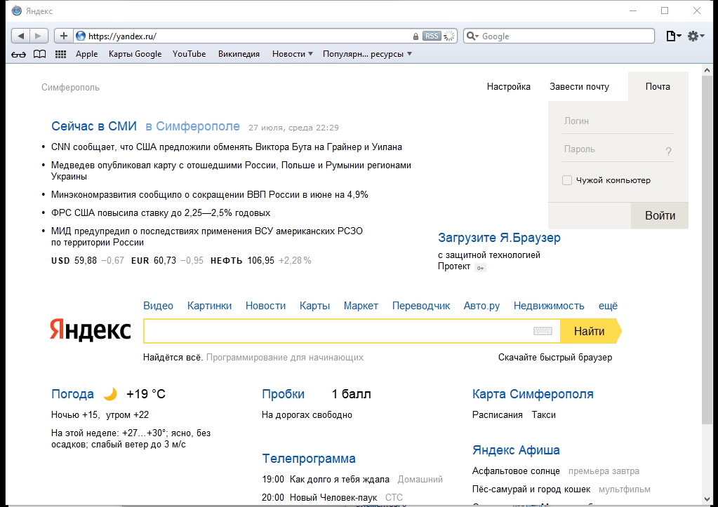Click password help question mark icon
Viewport: 718px width, 507px height.
click(669, 151)
